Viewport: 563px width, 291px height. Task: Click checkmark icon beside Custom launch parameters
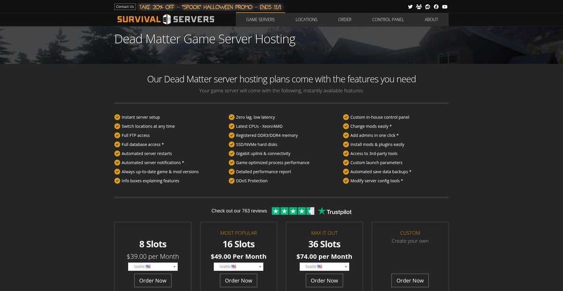point(346,162)
